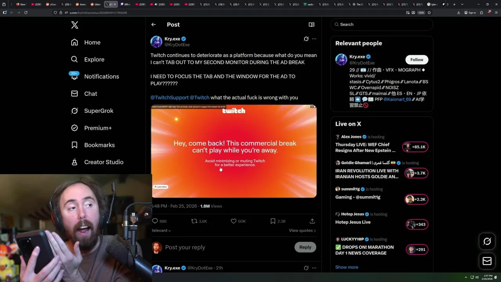Click the @Twitch mention link
This screenshot has width=501, height=282.
click(x=200, y=98)
